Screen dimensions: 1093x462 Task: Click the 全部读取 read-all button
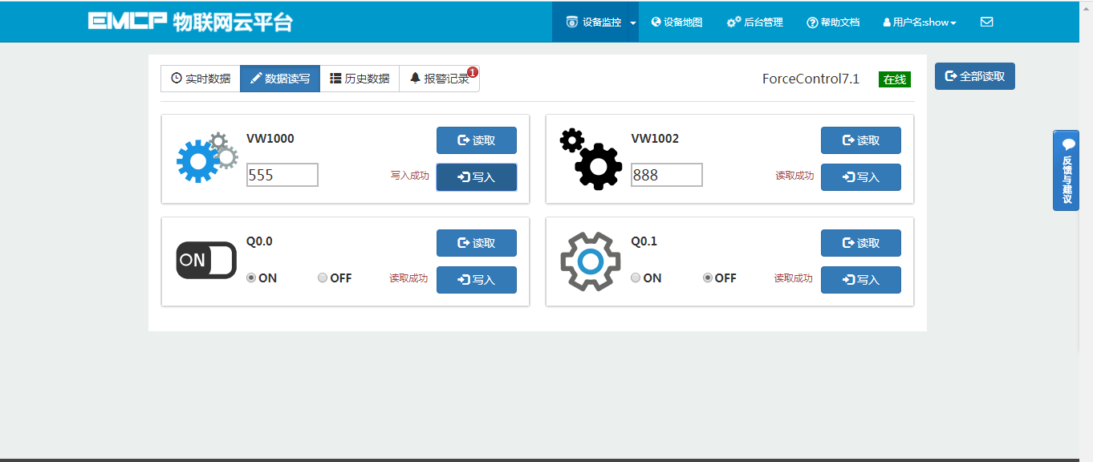(974, 76)
